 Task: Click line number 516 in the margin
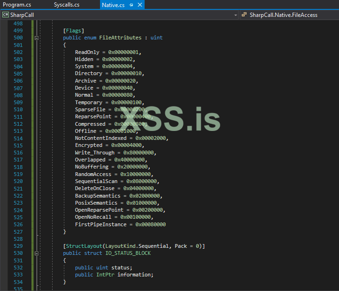(18, 153)
